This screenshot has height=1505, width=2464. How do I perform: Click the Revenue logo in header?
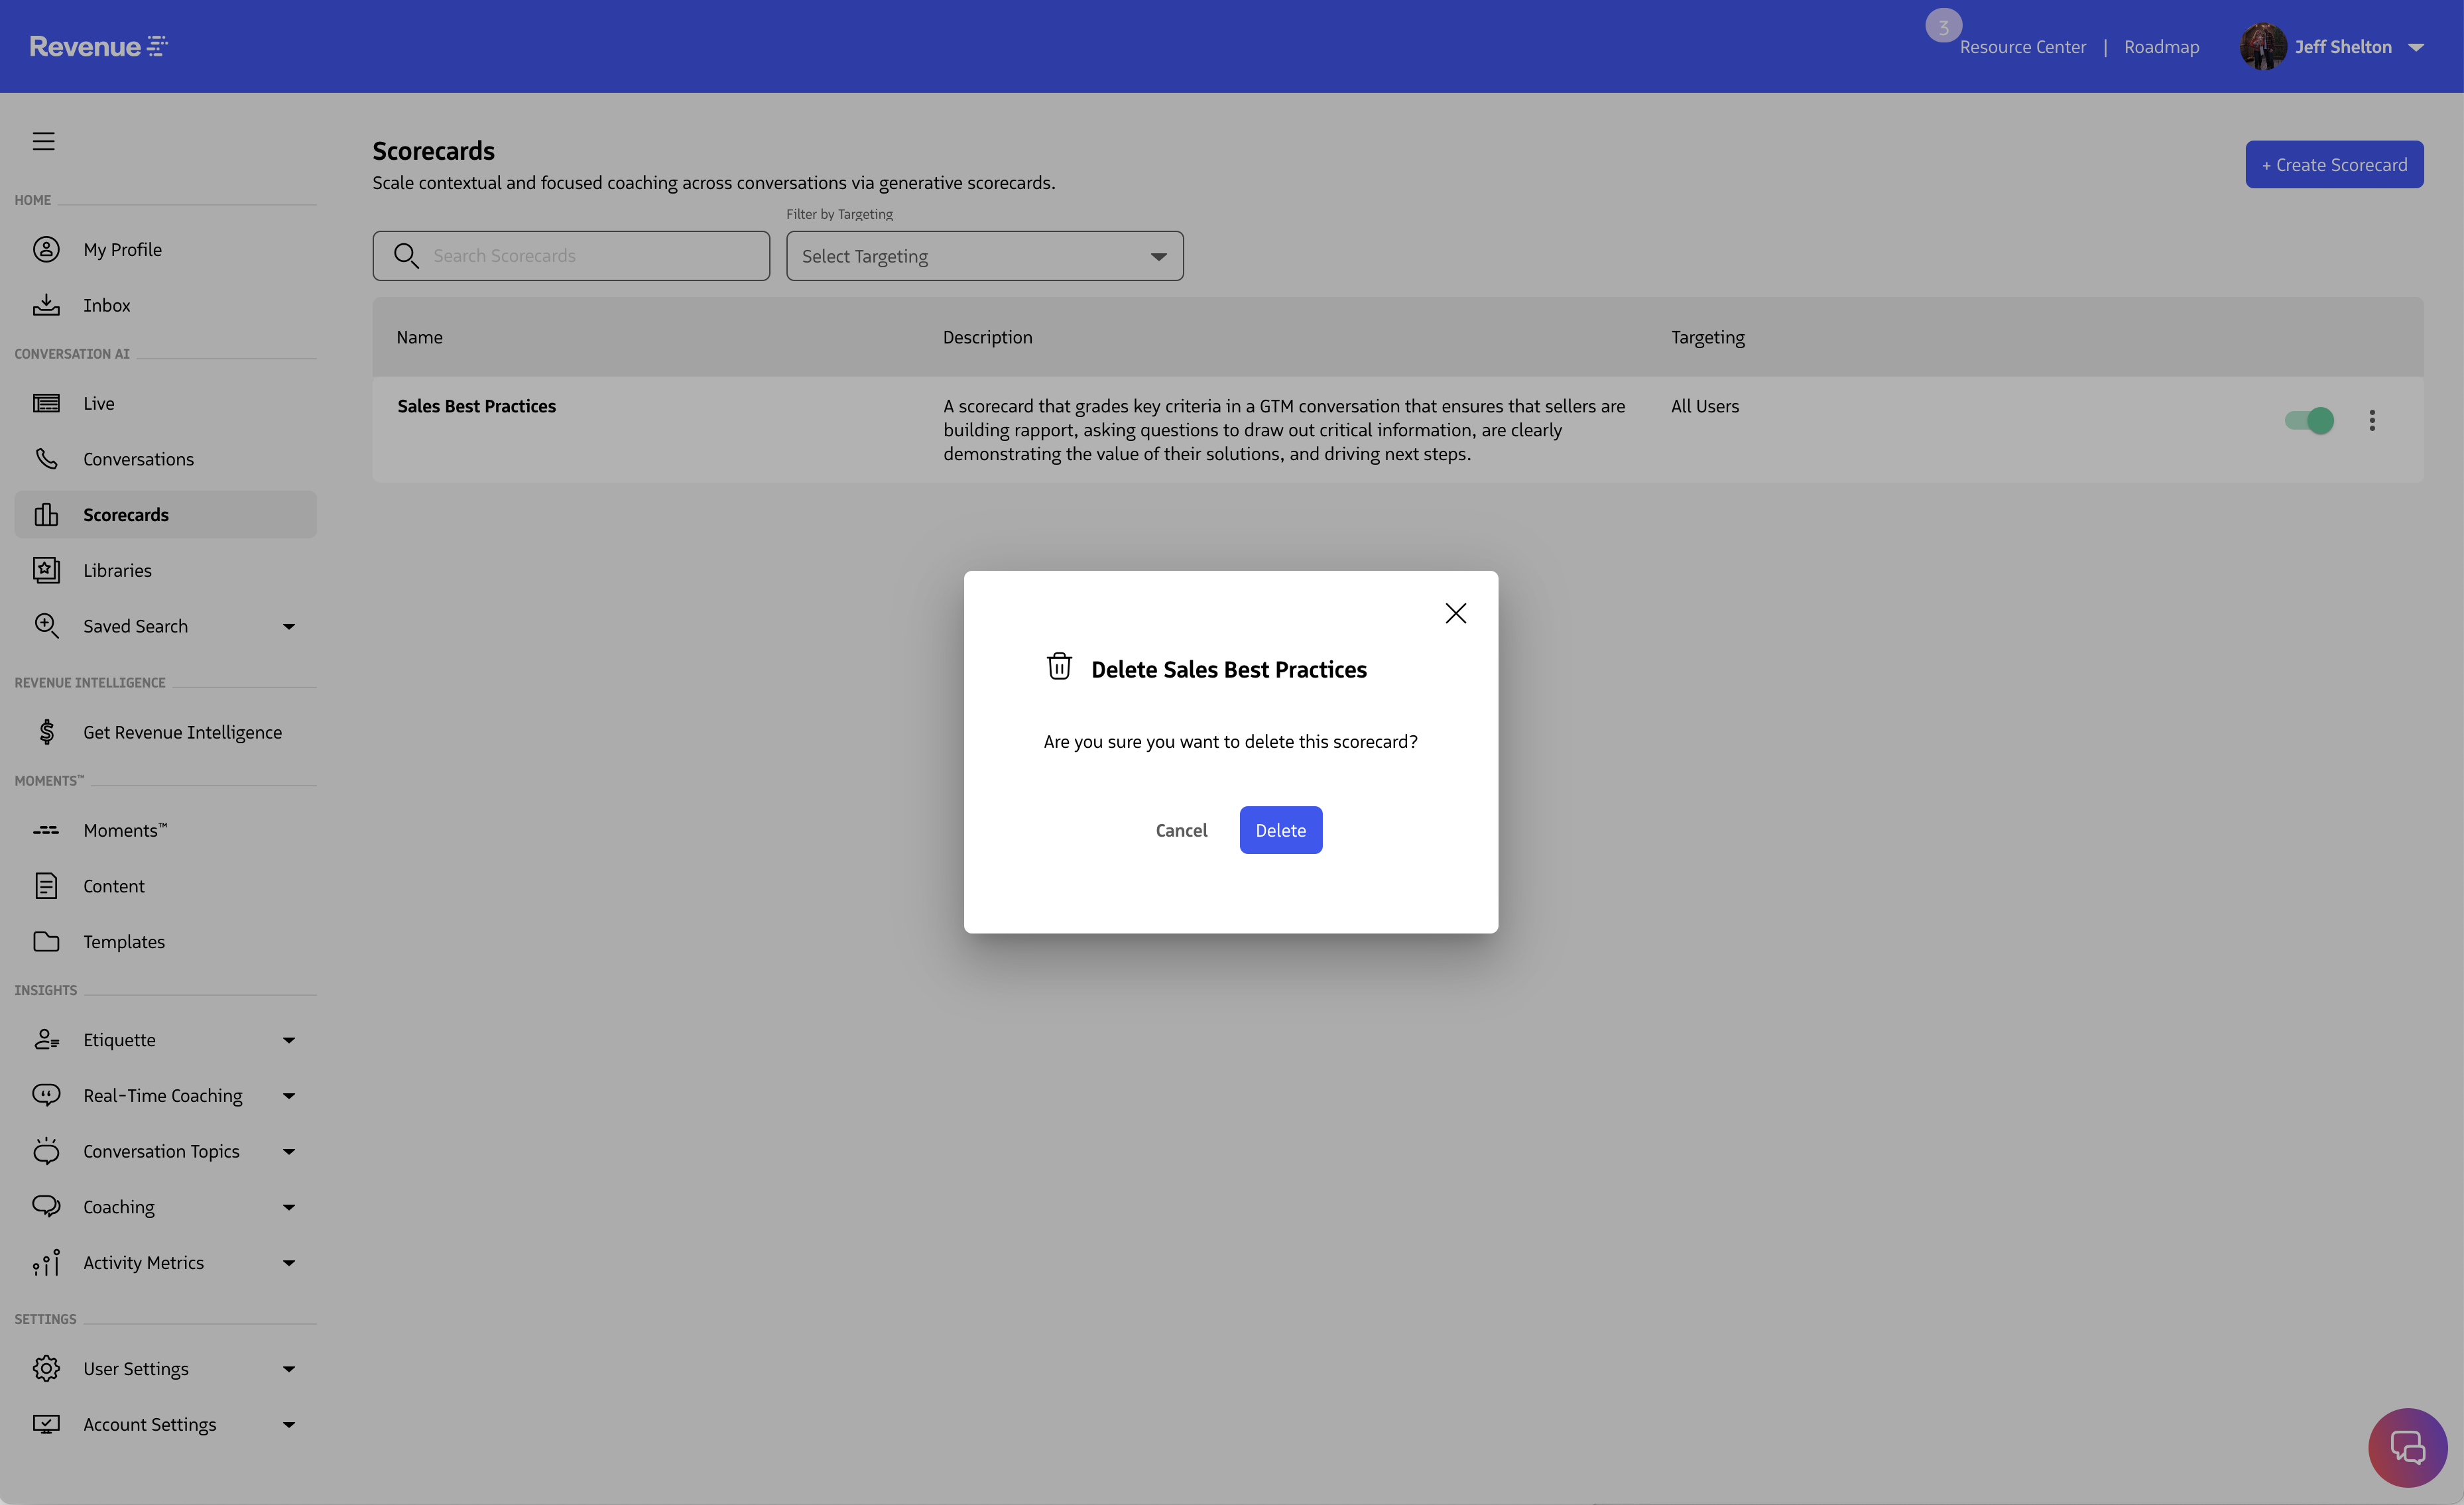[x=98, y=46]
